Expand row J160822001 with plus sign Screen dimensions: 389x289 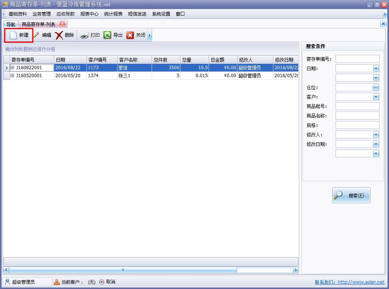click(x=12, y=68)
